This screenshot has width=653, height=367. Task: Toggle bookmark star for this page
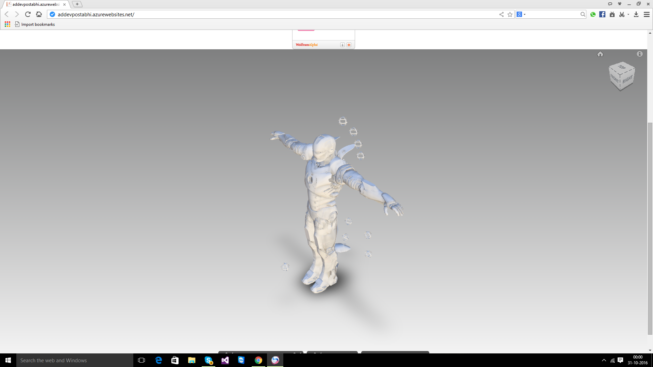pyautogui.click(x=510, y=14)
